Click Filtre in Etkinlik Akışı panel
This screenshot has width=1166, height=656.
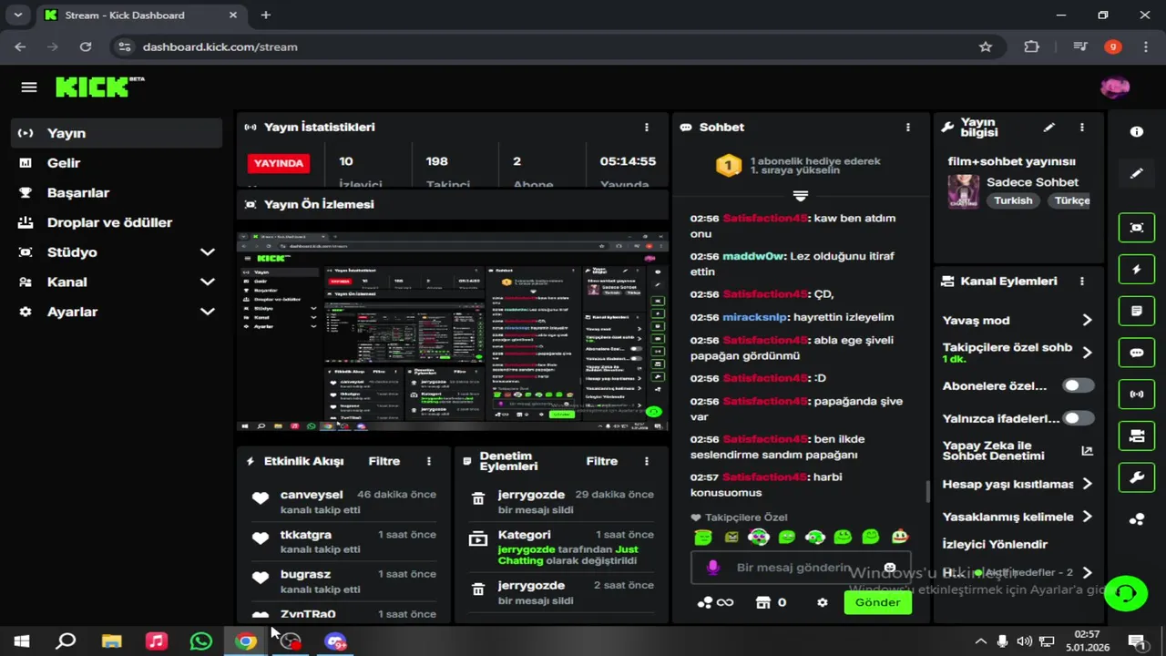(384, 462)
